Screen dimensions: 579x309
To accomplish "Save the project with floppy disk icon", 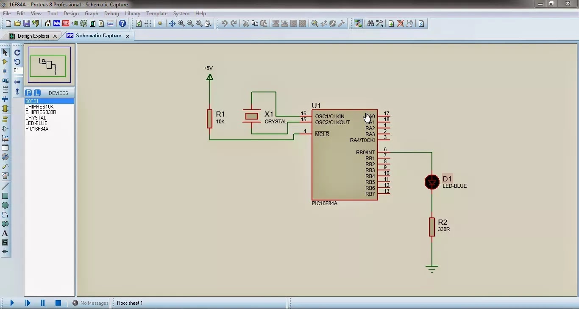I will pos(26,23).
